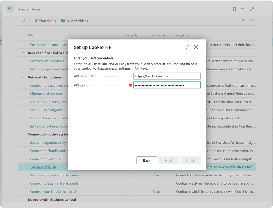Viewport: 273px width, 208px height.
Task: Click the General Videos question mark icon
Action: coord(62,21)
